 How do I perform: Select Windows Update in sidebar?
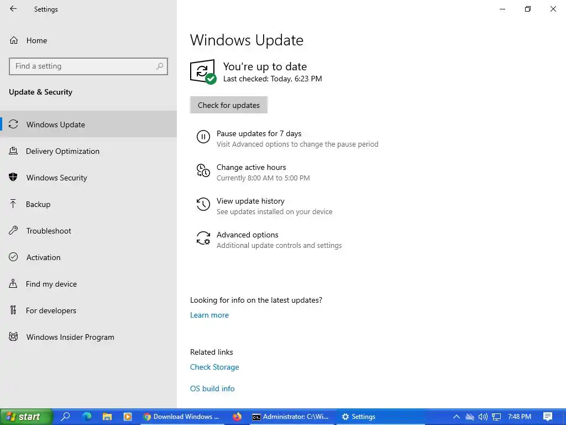point(88,125)
